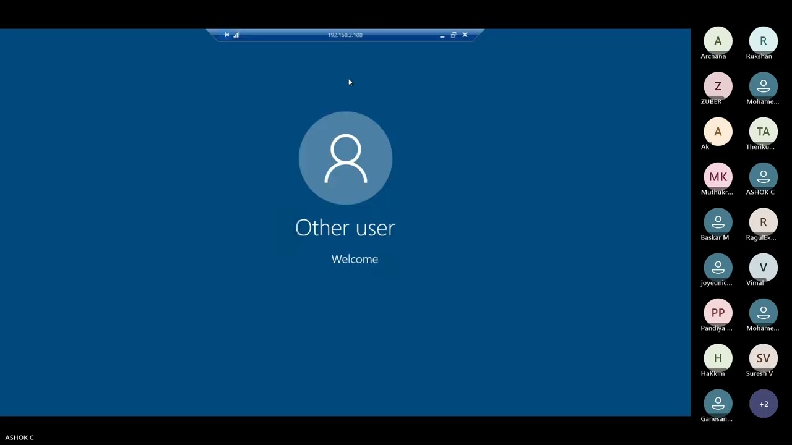Click the pin icon on remote connection bar

226,35
